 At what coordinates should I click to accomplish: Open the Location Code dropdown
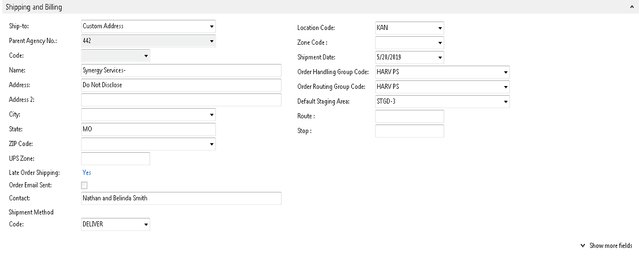[x=440, y=28]
